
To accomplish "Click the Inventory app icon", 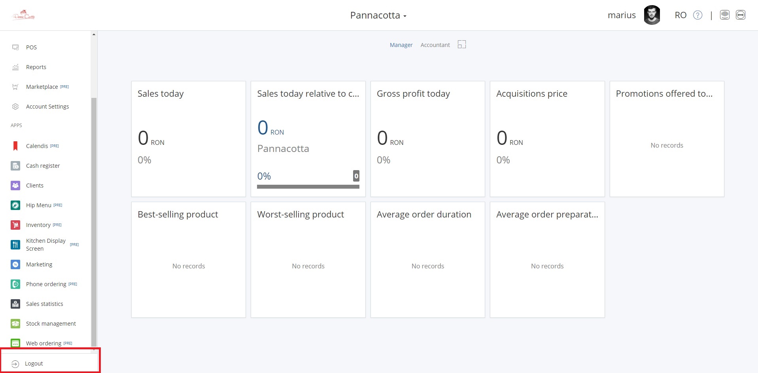I will click(x=15, y=225).
